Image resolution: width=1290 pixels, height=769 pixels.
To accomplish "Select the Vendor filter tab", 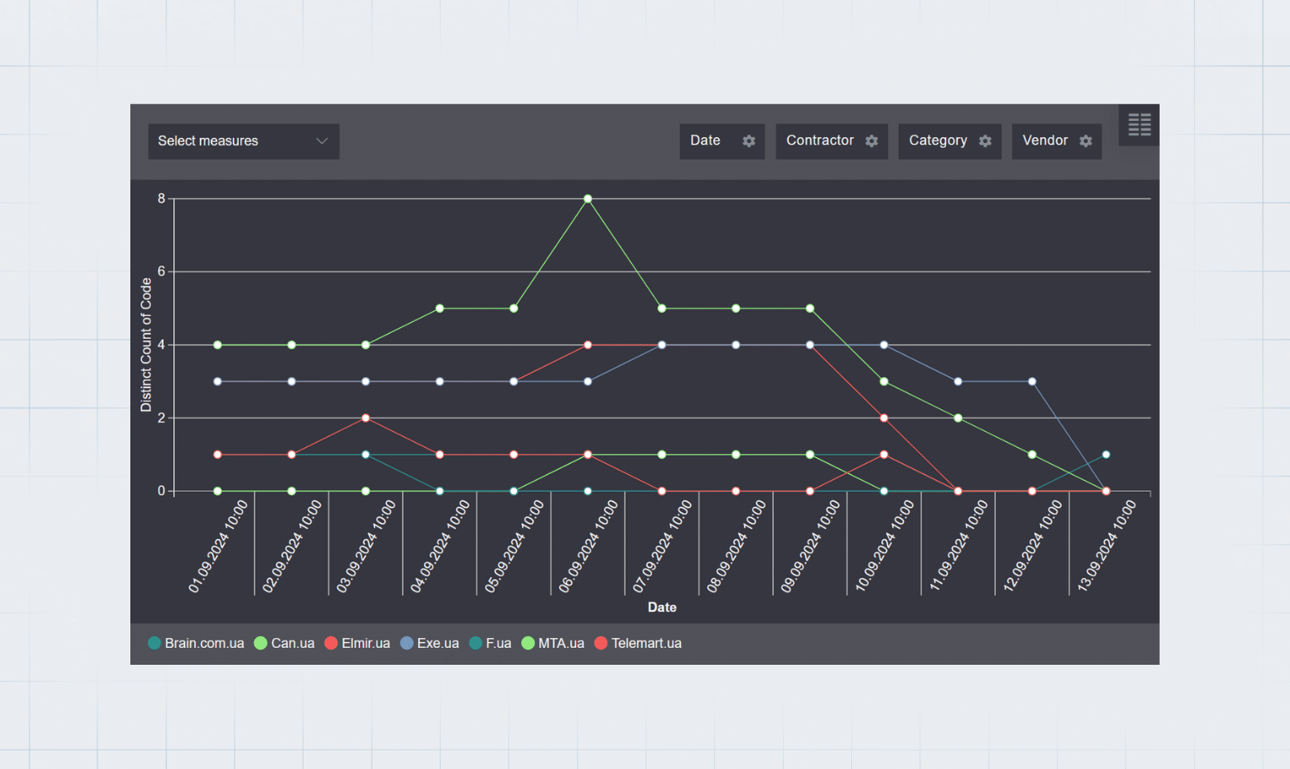I will pos(1045,141).
